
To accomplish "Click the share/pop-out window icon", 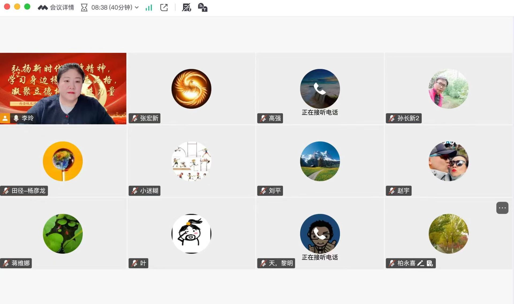I will (164, 7).
